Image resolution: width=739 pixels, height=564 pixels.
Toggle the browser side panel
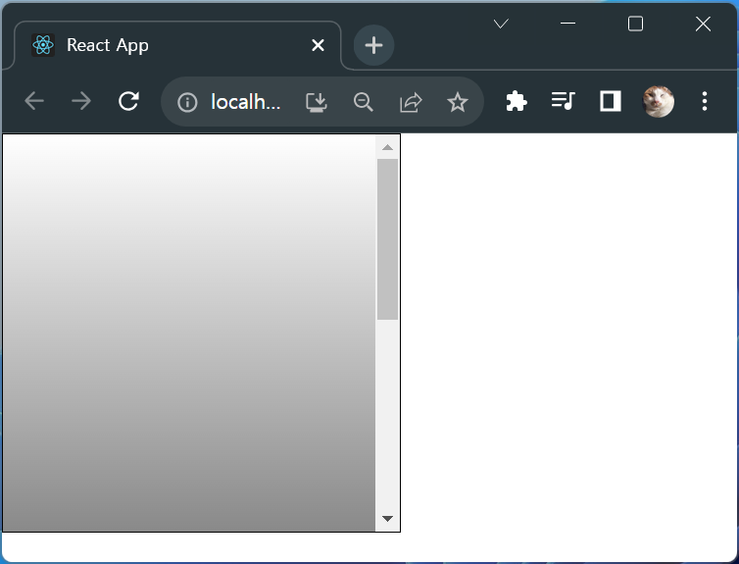[x=611, y=101]
